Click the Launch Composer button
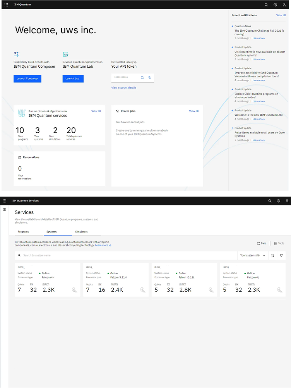 [27, 79]
